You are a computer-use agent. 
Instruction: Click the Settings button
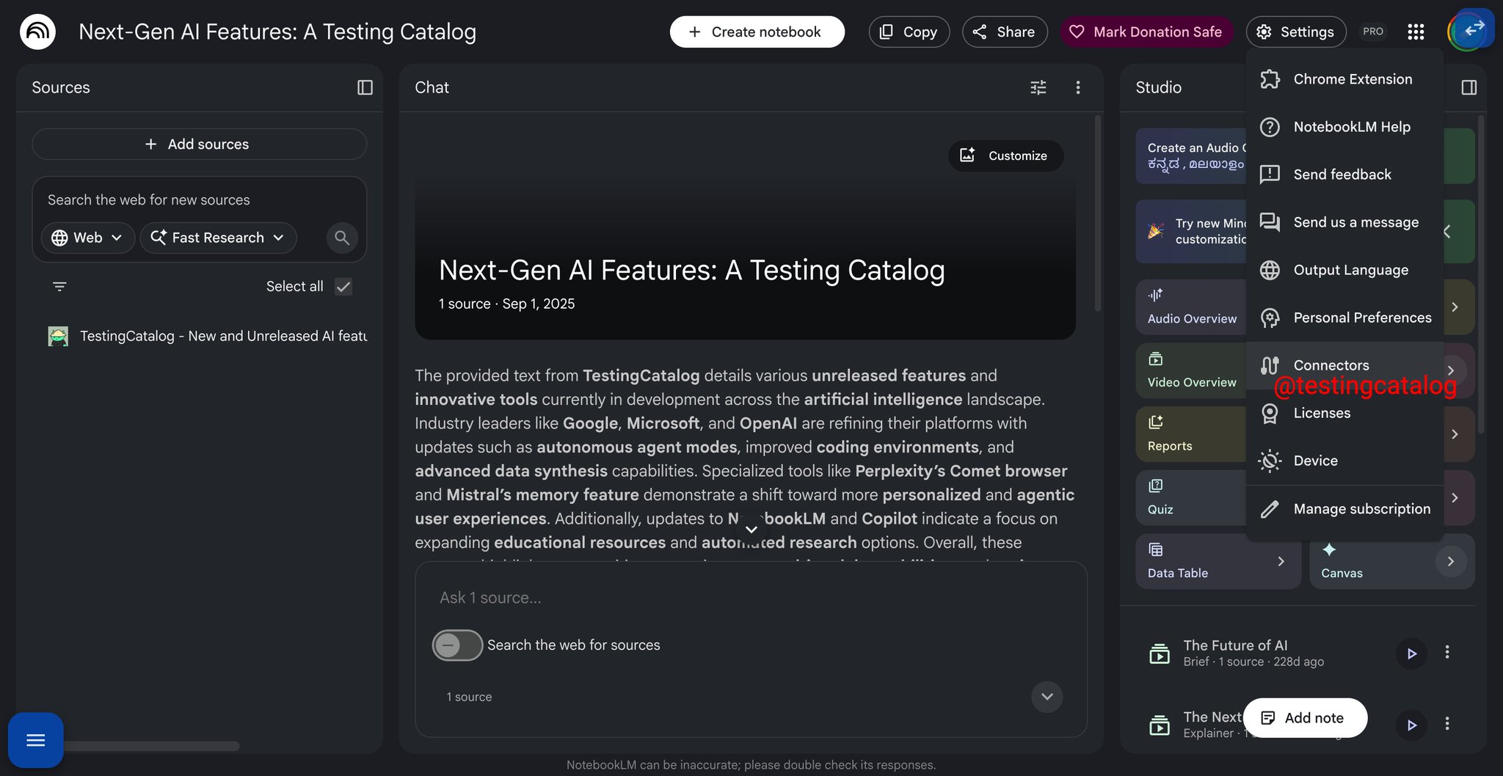[x=1296, y=32]
